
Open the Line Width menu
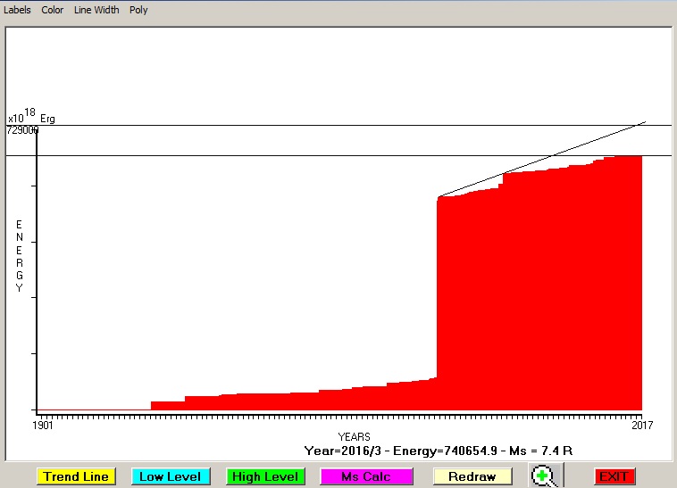coord(96,10)
